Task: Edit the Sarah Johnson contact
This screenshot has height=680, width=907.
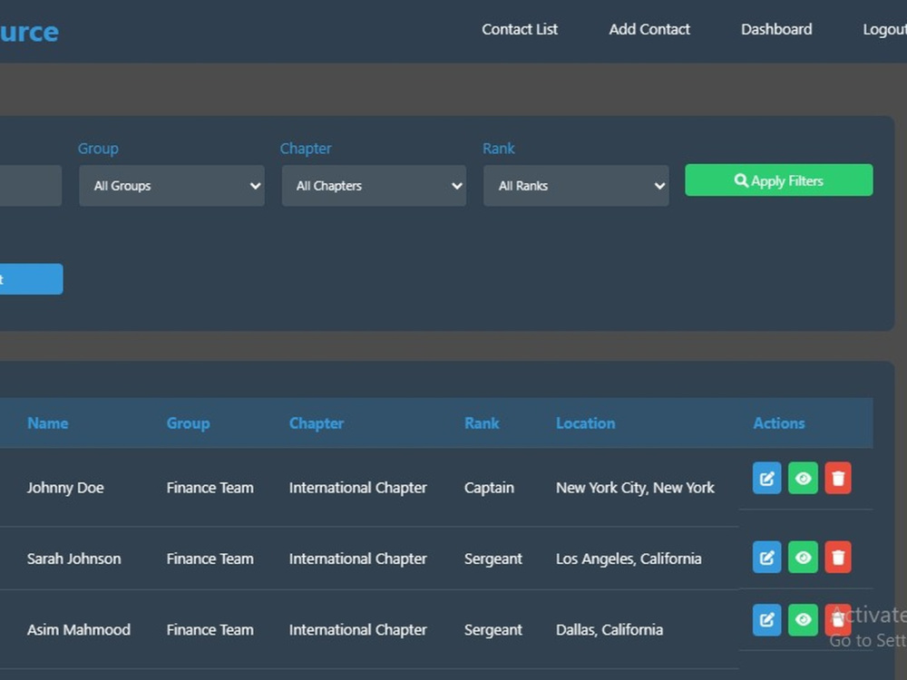Action: [766, 557]
